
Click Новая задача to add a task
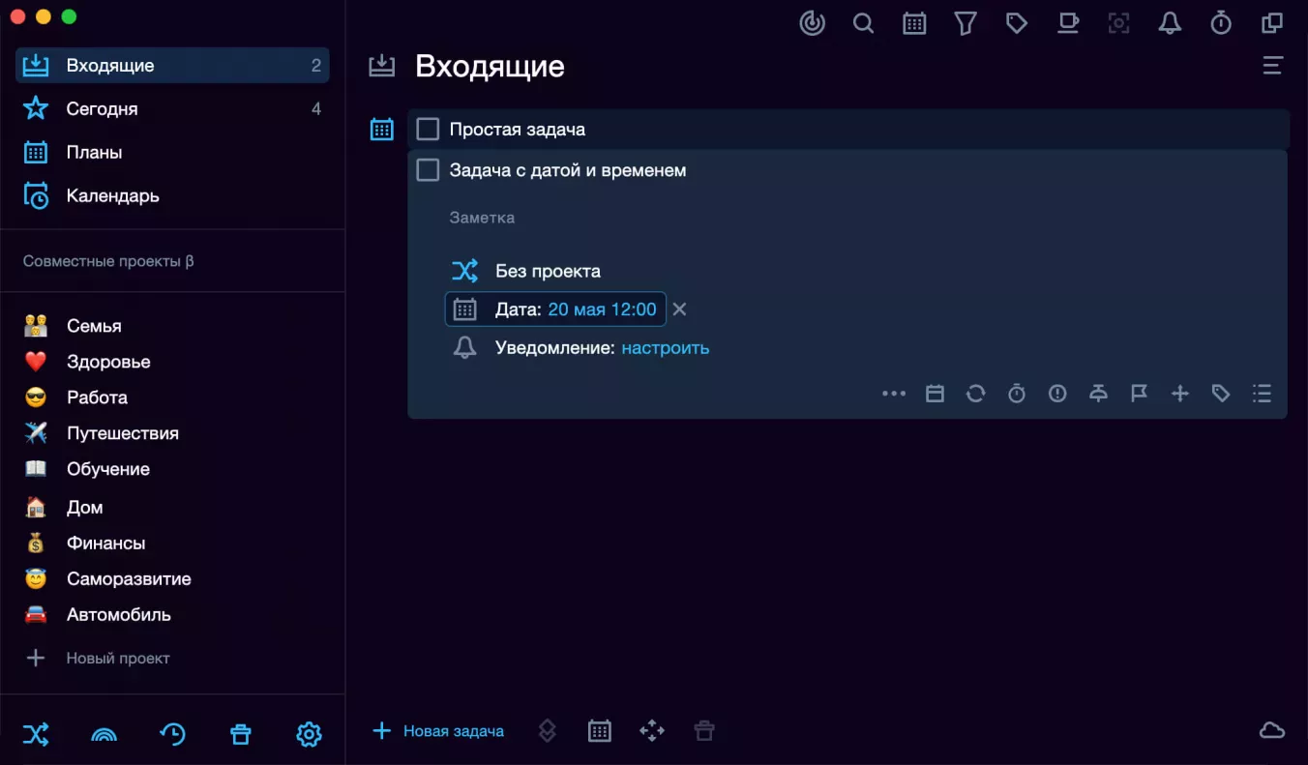coord(438,731)
